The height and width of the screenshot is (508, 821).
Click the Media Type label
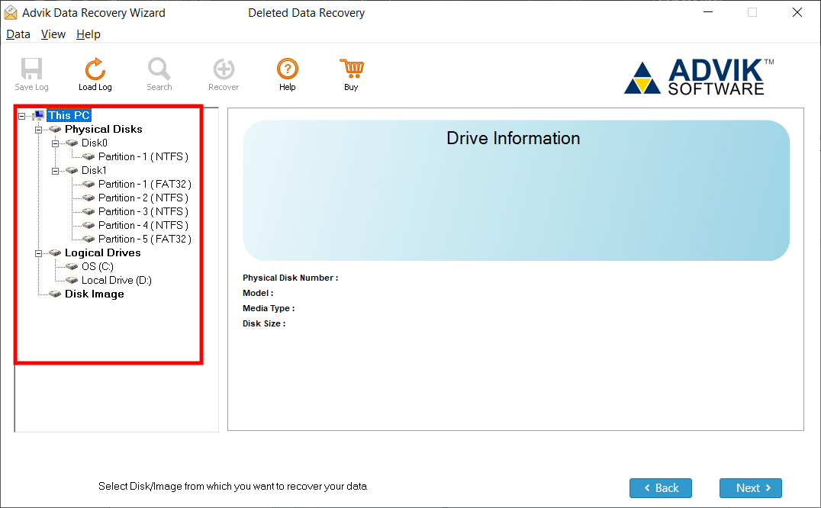tap(269, 308)
